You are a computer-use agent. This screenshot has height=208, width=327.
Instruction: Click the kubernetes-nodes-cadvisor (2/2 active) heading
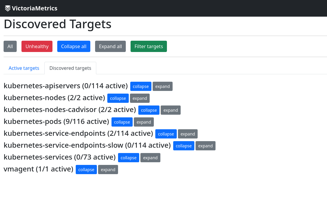tap(70, 110)
